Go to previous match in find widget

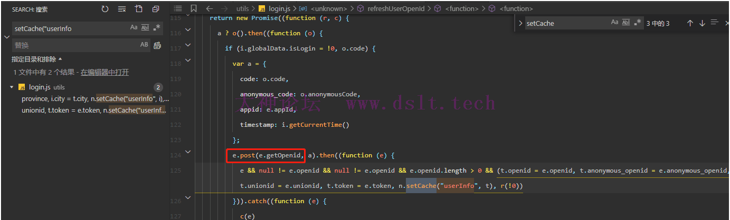coord(690,23)
